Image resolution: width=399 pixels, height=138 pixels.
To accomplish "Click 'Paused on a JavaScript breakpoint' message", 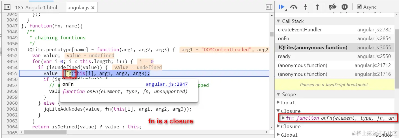I will coord(334,85).
